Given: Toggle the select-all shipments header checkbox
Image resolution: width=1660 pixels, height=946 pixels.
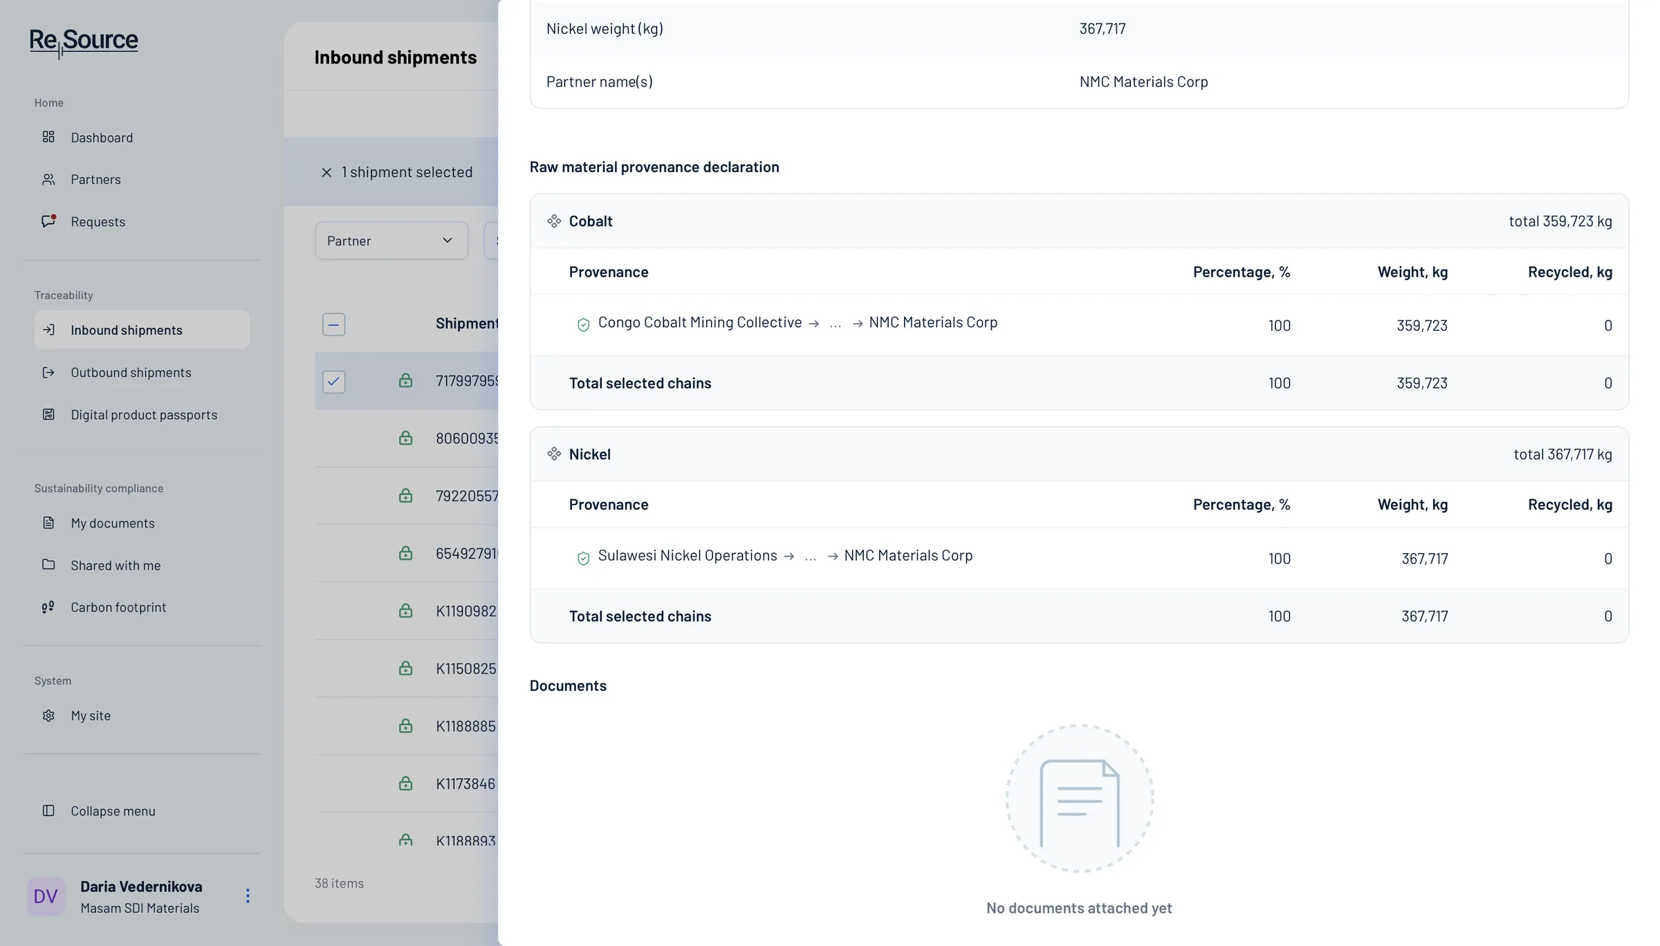Looking at the screenshot, I should (x=334, y=324).
